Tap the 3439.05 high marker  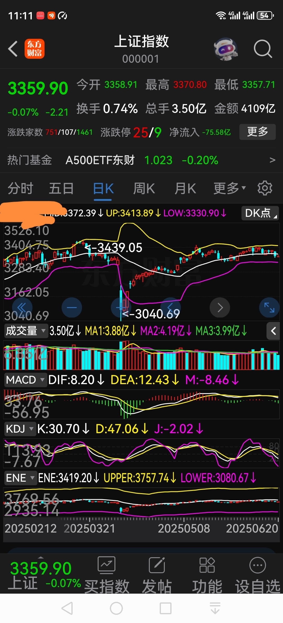(113, 248)
